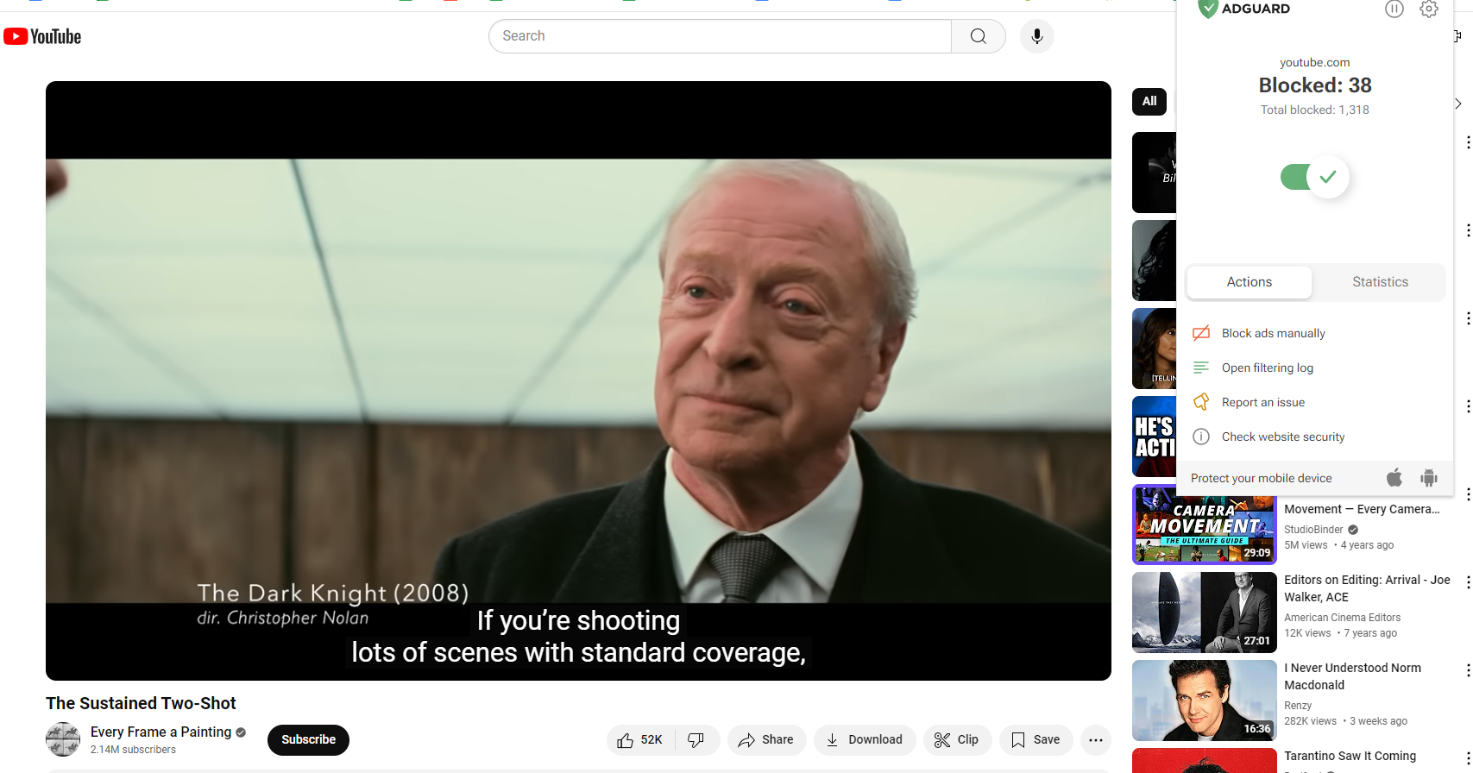
Task: Click the Report an issue megaphone icon
Action: (x=1201, y=402)
